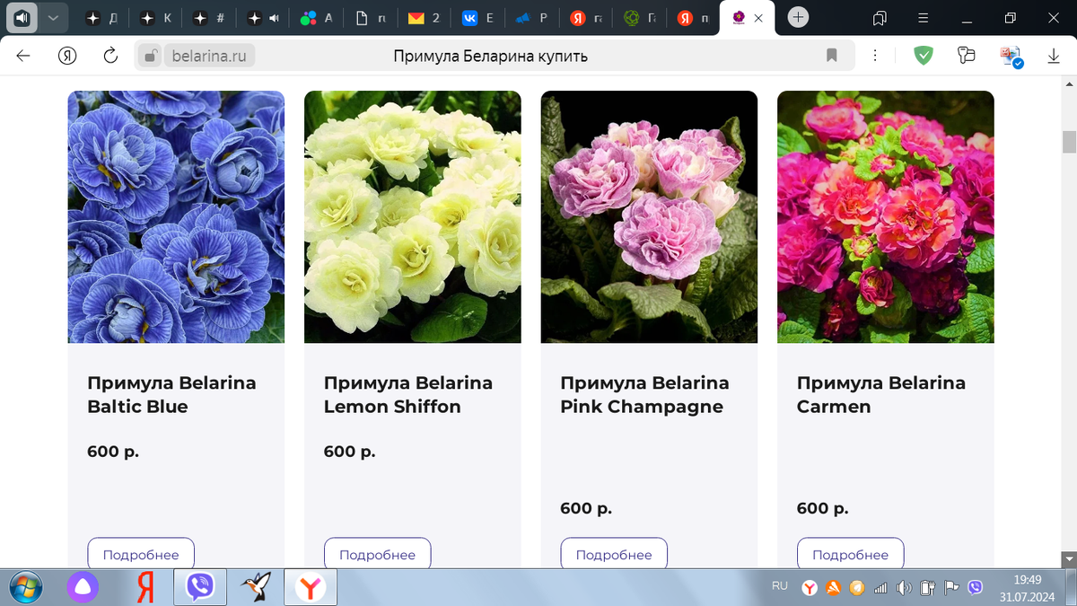
Task: Click Подробнее under Lemon Shiffon
Action: coord(377,554)
